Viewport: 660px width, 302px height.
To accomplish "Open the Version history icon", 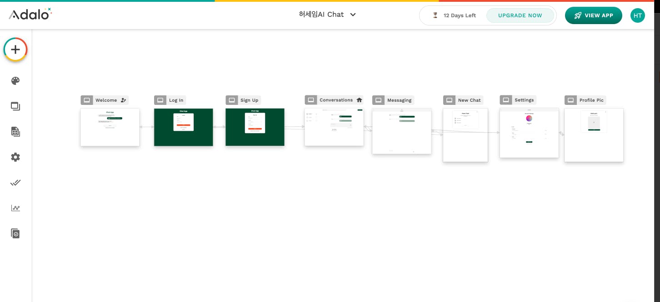I will [x=15, y=233].
